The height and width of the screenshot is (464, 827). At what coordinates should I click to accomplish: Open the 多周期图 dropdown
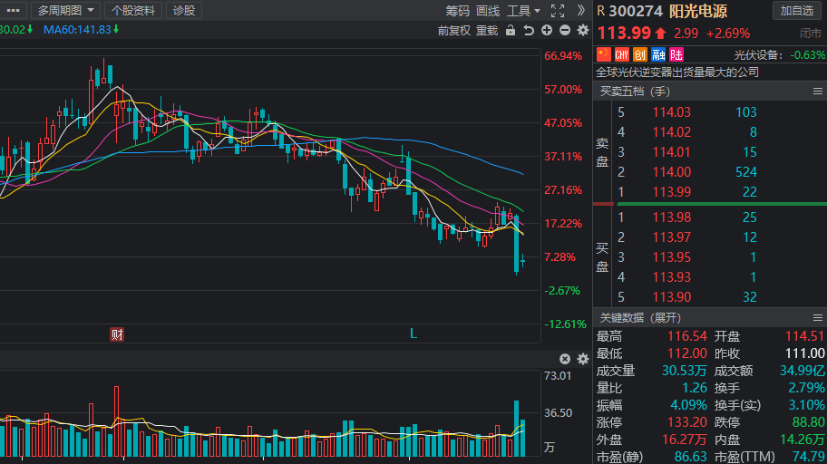(65, 11)
